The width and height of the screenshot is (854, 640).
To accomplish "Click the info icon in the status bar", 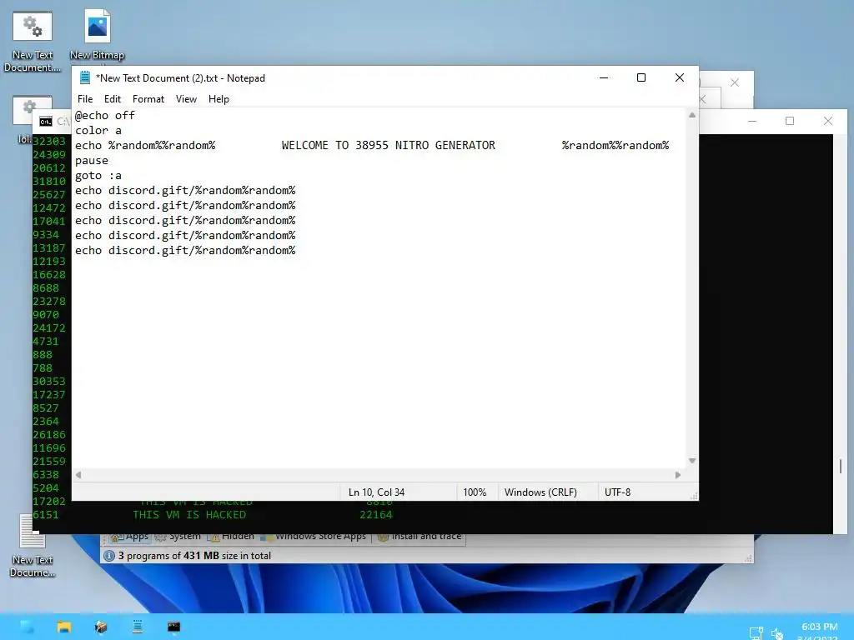I will click(x=109, y=556).
